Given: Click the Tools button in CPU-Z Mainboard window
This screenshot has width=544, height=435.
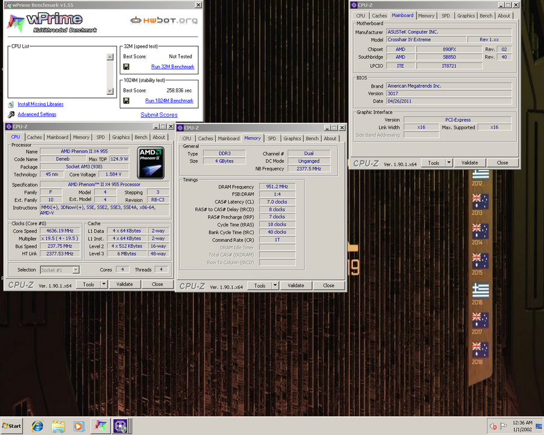Looking at the screenshot, I should click(433, 163).
